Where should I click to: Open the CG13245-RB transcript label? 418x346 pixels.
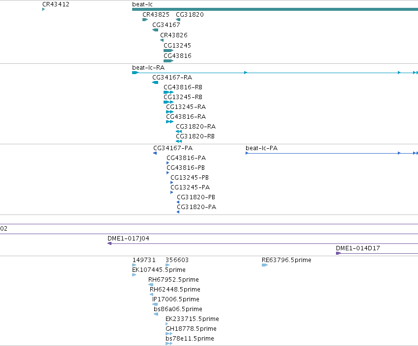pos(183,97)
